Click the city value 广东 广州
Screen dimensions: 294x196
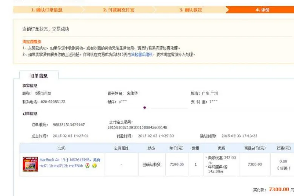tap(210, 93)
